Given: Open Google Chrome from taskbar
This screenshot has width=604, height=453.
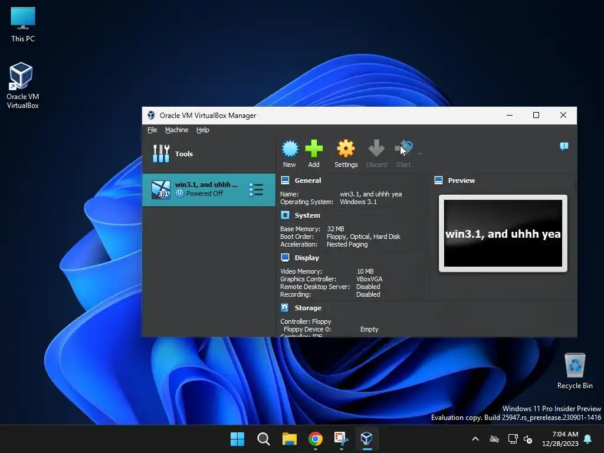Looking at the screenshot, I should (x=315, y=439).
